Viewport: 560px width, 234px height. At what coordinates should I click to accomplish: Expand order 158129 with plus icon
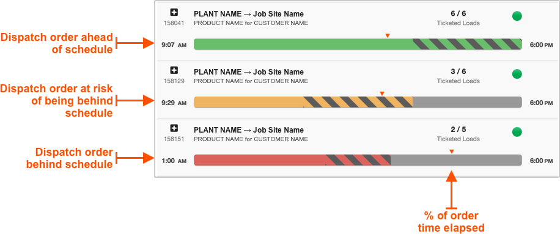click(x=174, y=70)
